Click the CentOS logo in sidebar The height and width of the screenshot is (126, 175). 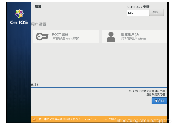(19, 17)
